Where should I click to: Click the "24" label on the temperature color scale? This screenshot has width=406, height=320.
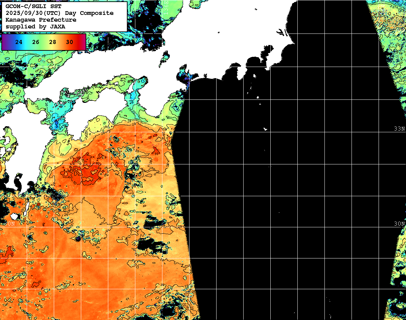click(19, 42)
